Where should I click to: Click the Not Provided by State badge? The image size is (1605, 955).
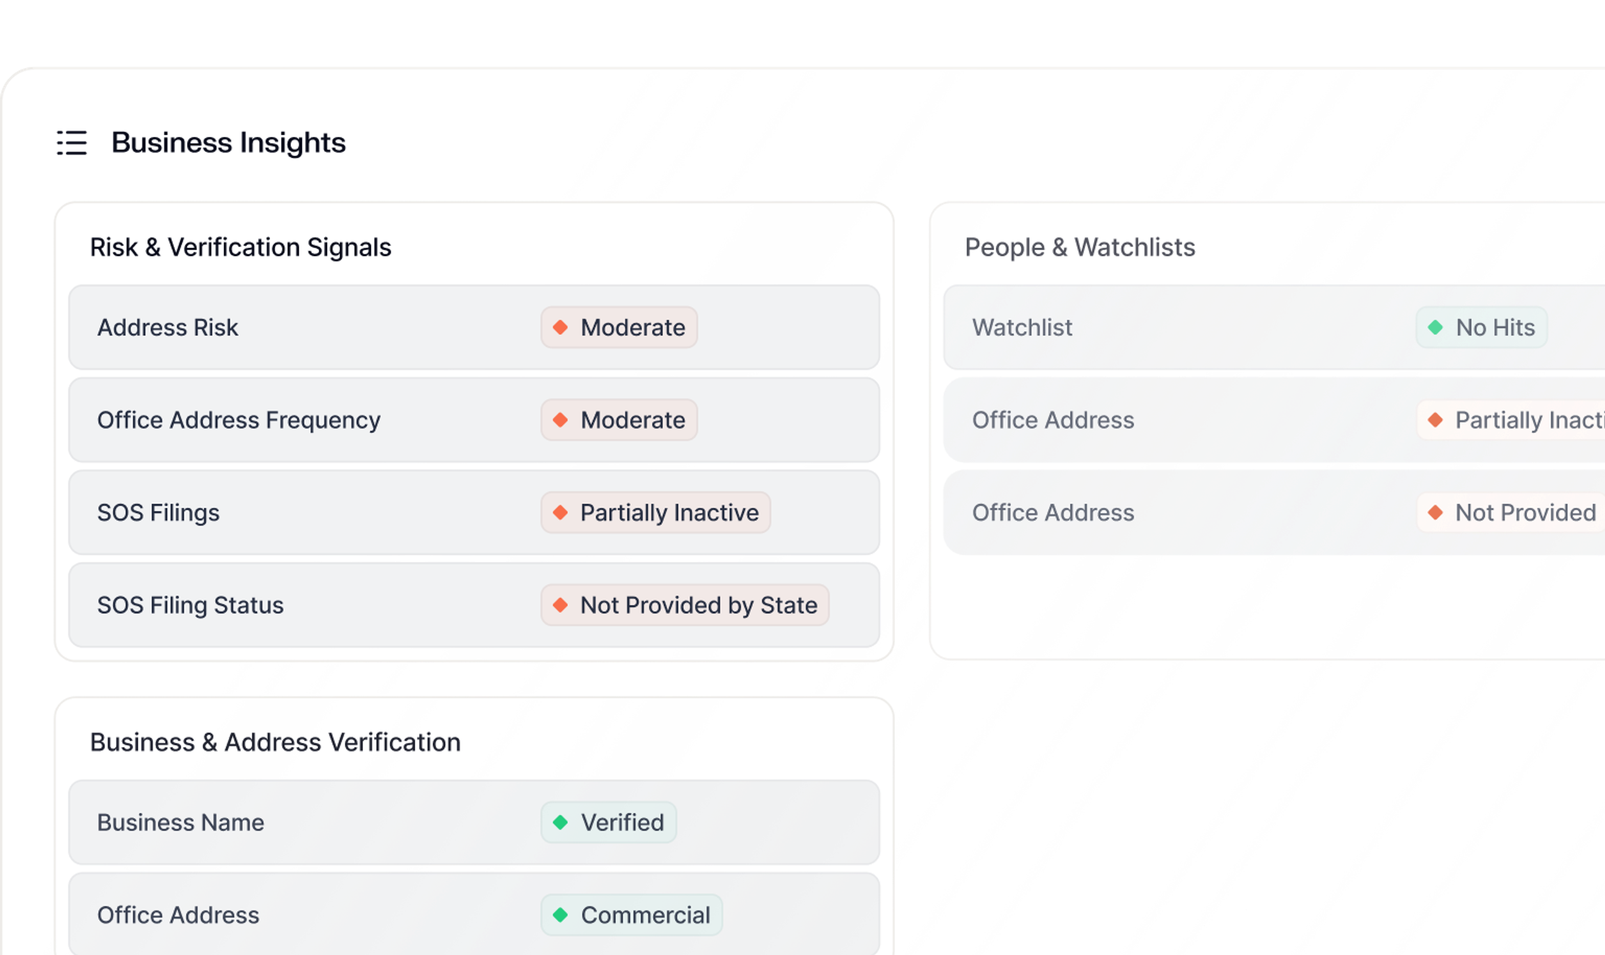coord(685,606)
